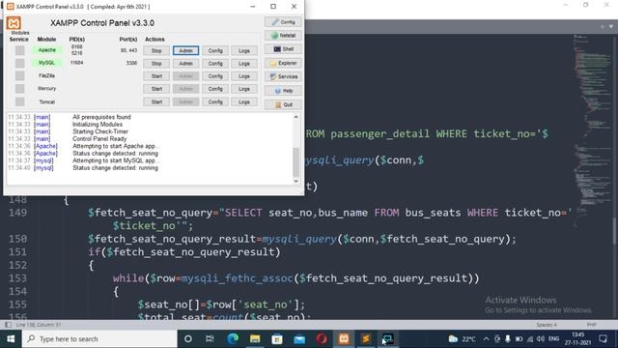This screenshot has height=348, width=618.
Task: View Mercury Logs
Action: (x=244, y=89)
